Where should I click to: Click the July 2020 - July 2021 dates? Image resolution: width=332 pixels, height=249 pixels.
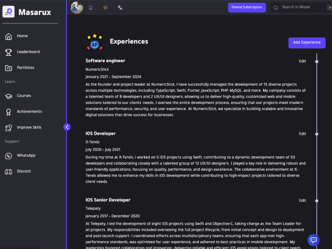tap(103, 150)
